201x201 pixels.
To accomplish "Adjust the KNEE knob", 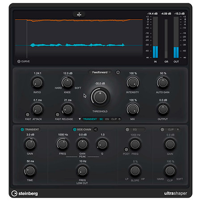I will pos(67,82).
